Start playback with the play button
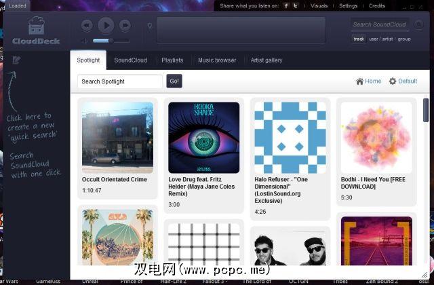Viewport: 434px width, 285px height. tap(106, 26)
